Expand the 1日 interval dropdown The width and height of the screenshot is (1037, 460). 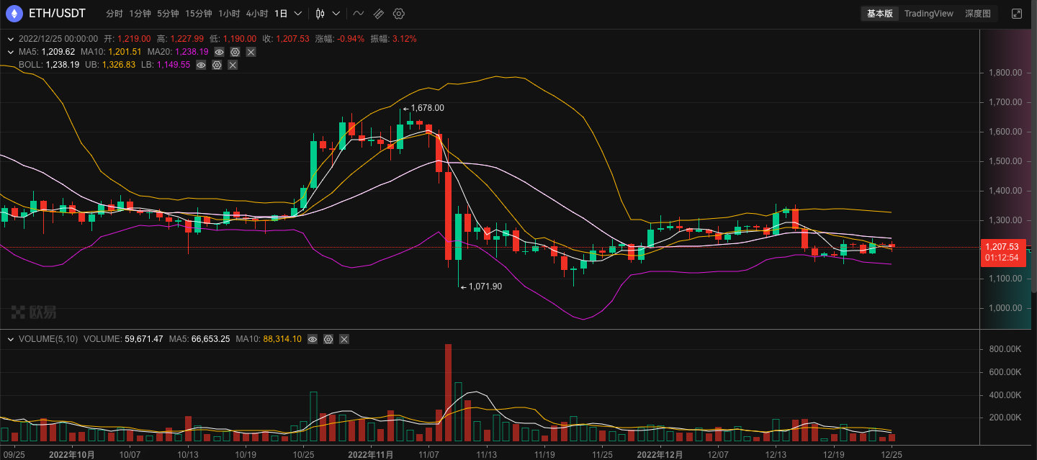(x=297, y=13)
